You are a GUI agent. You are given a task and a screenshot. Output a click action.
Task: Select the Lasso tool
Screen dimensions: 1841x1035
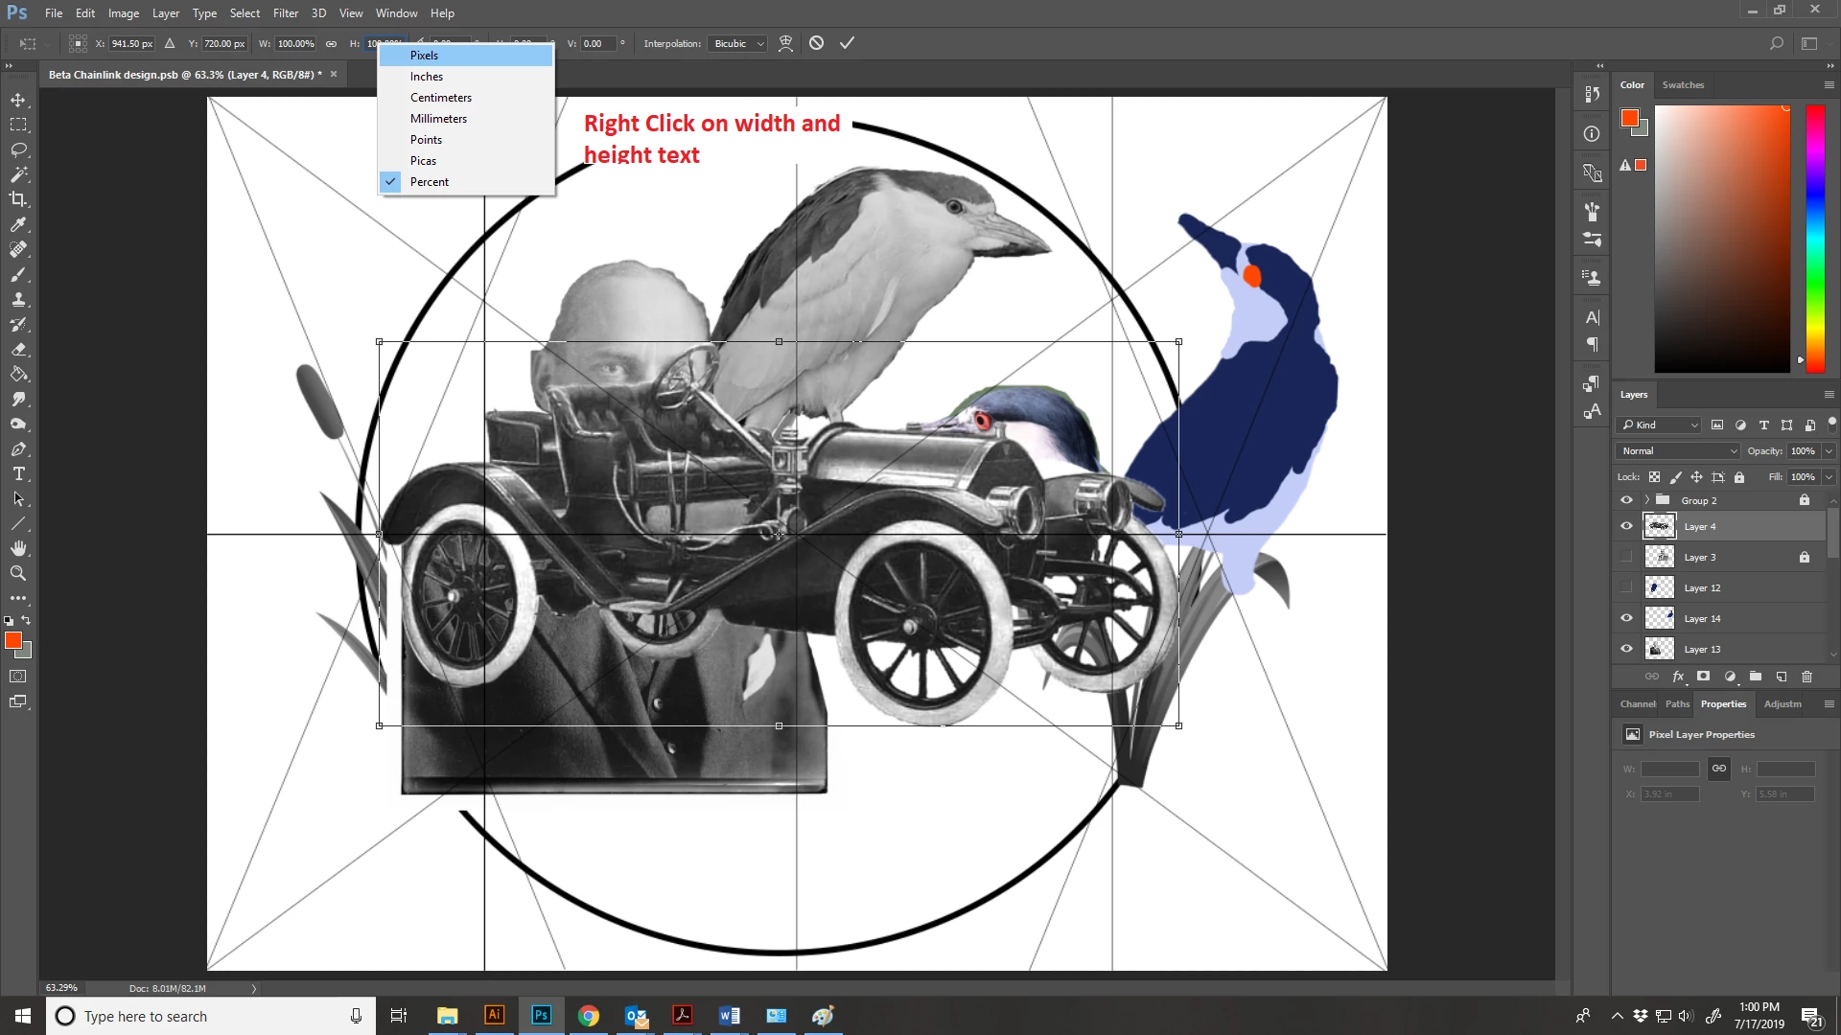click(18, 149)
